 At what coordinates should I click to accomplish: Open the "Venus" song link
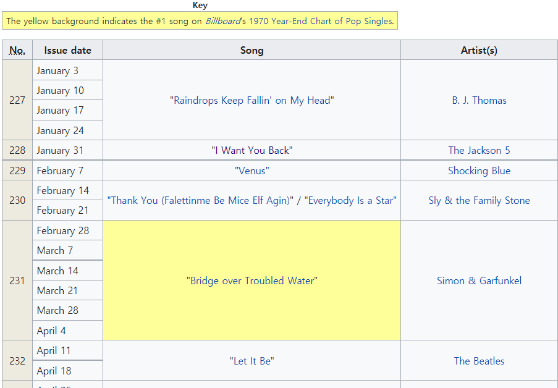(x=252, y=171)
